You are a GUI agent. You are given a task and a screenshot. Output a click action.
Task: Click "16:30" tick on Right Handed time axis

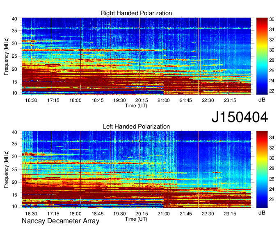point(31,100)
